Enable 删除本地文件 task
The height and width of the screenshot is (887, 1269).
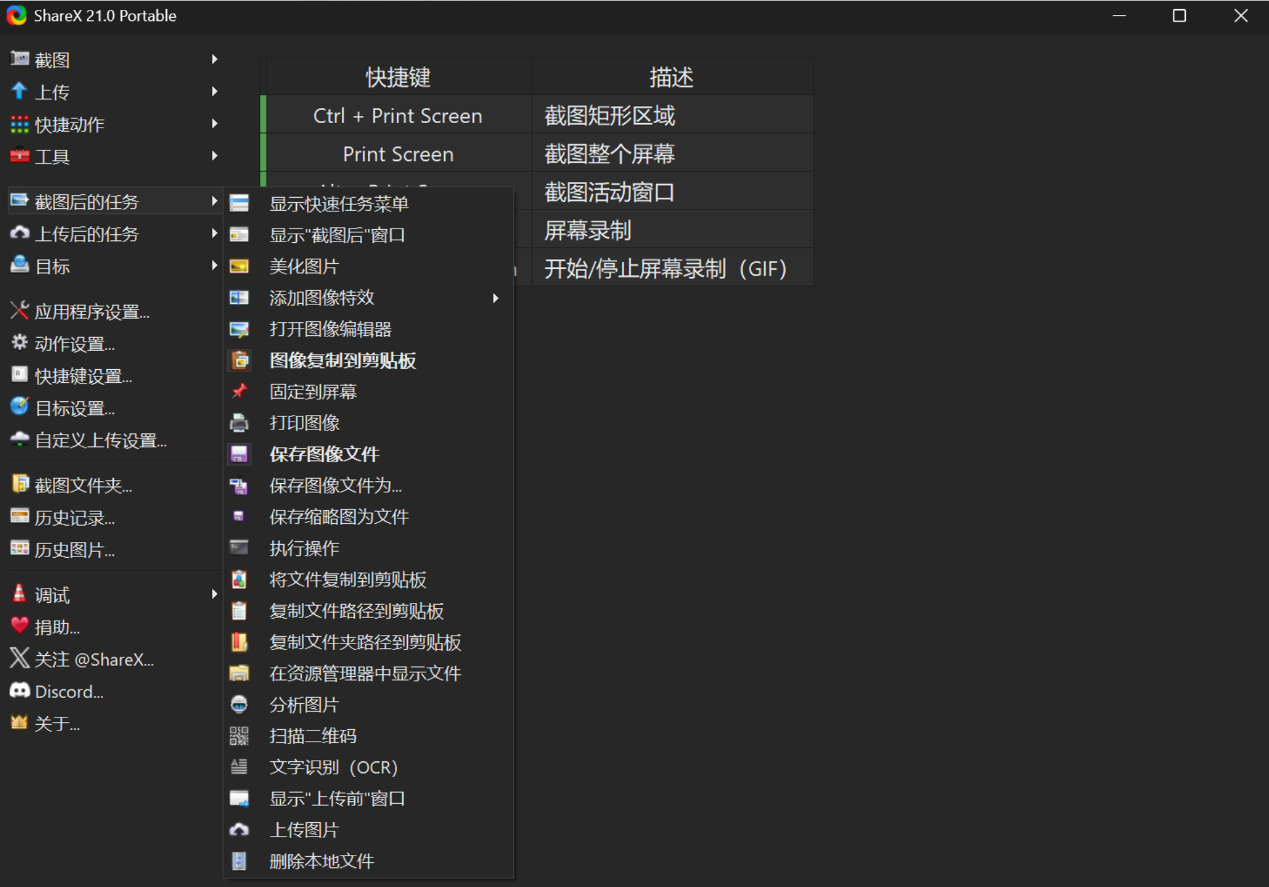click(368, 861)
